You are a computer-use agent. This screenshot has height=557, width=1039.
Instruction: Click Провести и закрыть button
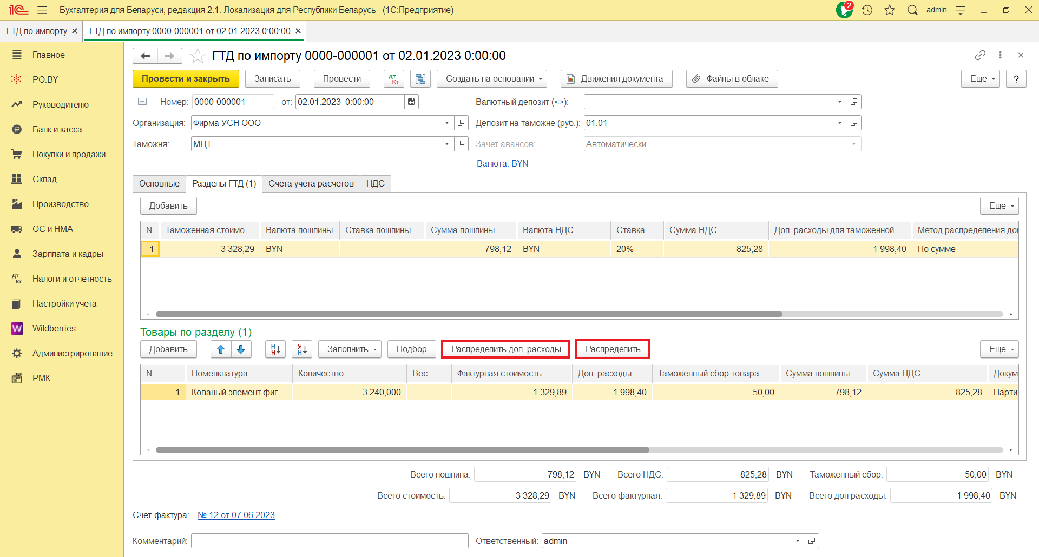(186, 79)
